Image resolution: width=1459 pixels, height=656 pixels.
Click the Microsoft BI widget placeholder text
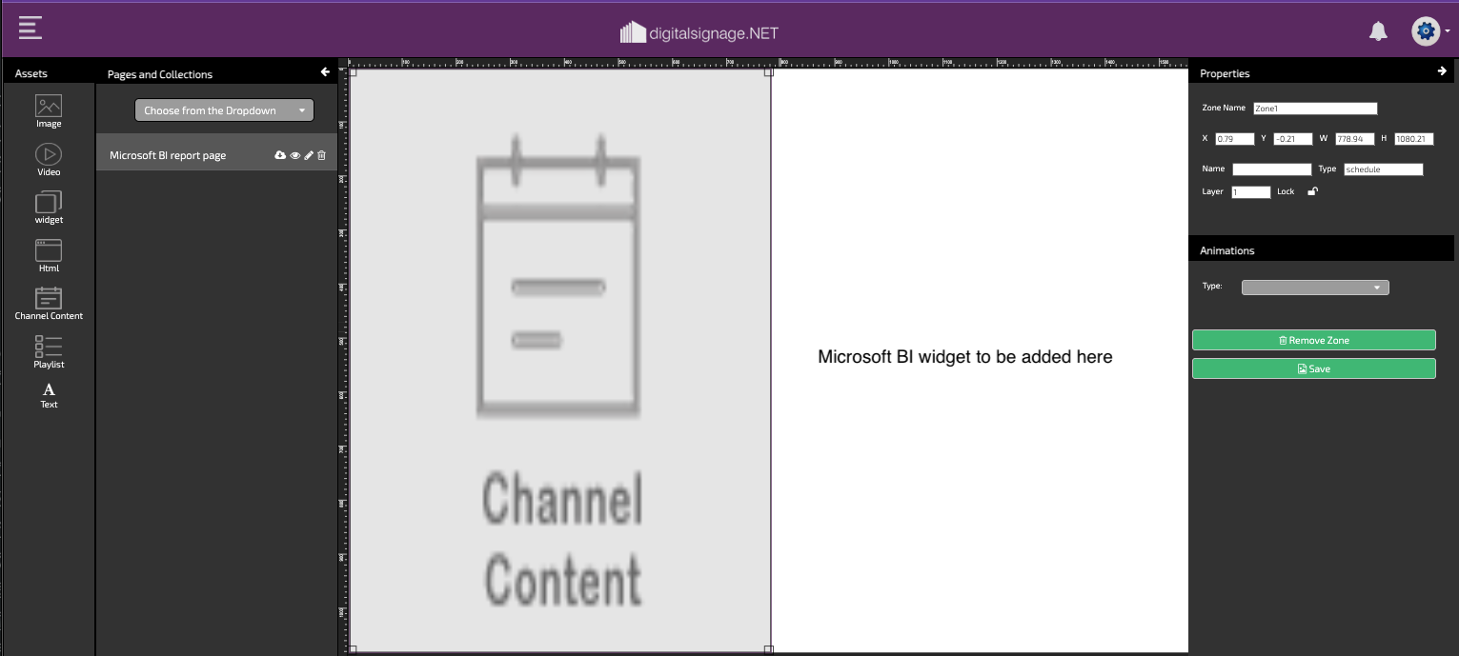(965, 357)
